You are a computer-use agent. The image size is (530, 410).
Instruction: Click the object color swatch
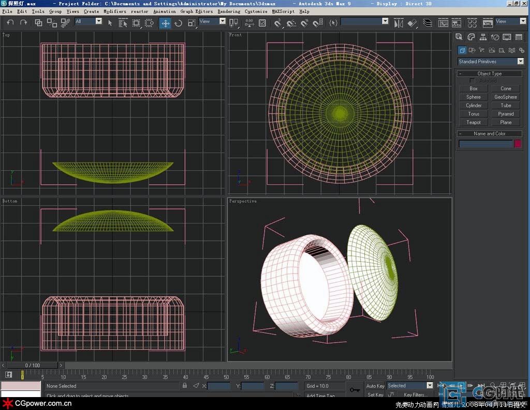pyautogui.click(x=518, y=144)
